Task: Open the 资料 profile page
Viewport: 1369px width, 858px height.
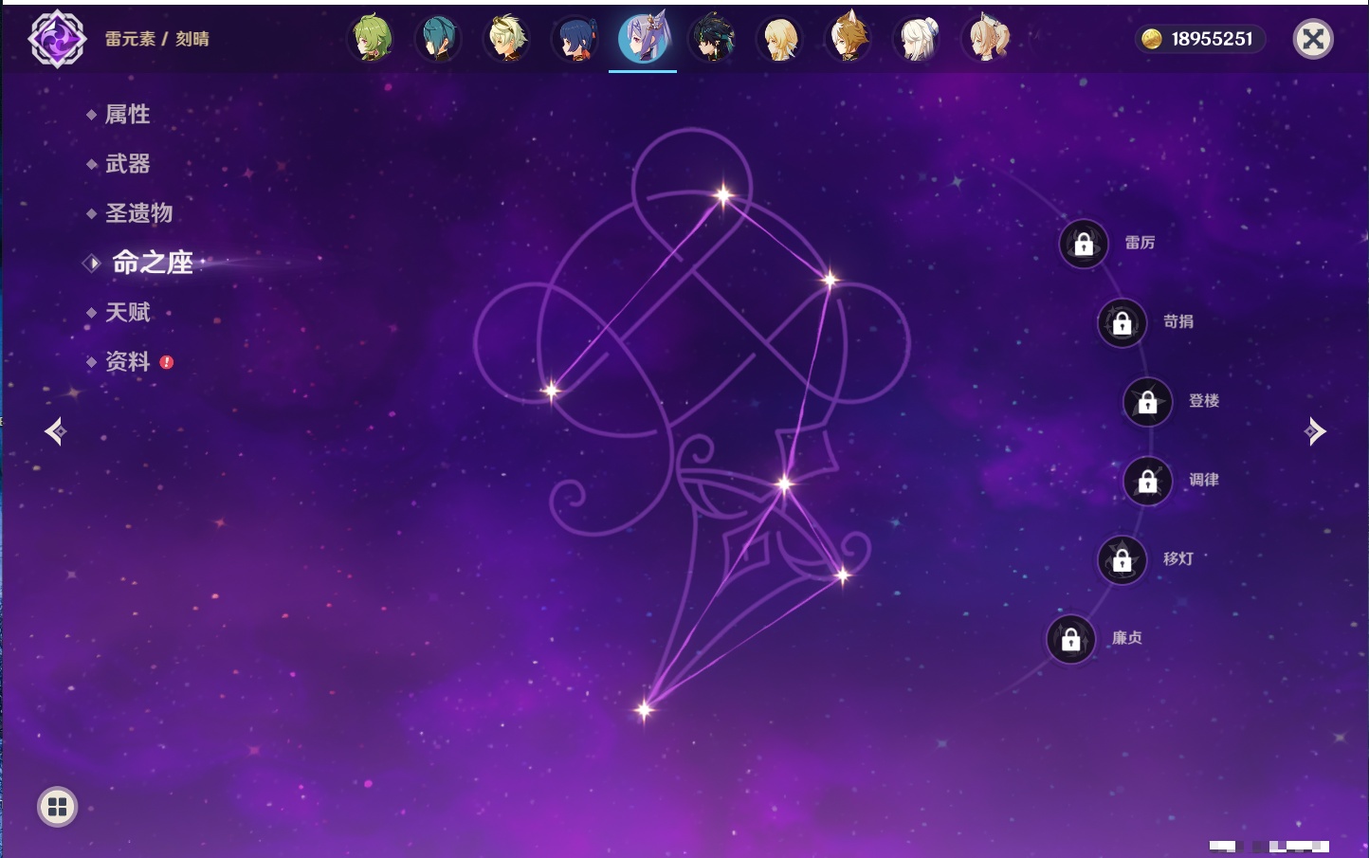Action: pyautogui.click(x=127, y=361)
